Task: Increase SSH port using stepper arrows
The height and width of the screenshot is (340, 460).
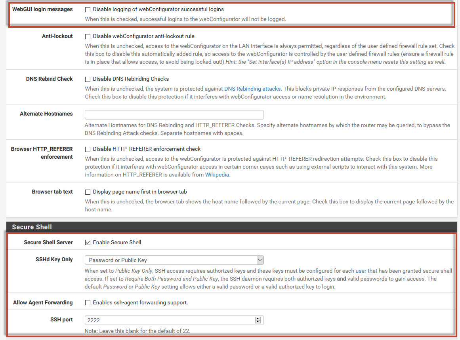Action: [x=258, y=319]
